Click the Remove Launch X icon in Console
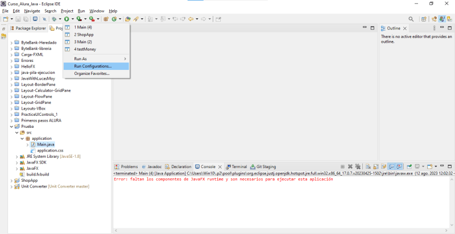Image resolution: width=455 pixels, height=234 pixels. [350, 166]
